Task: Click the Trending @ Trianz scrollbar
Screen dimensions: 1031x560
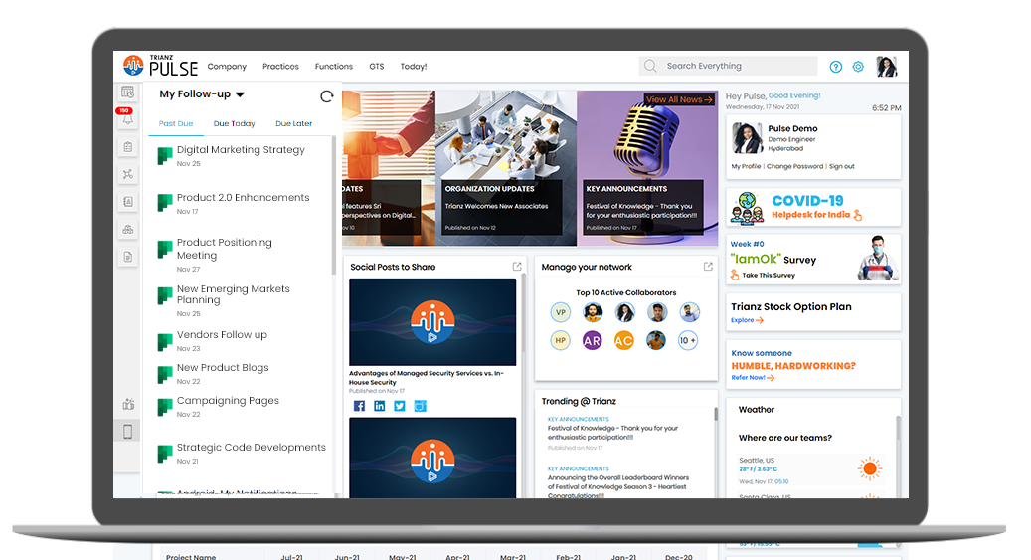Action: click(716, 415)
